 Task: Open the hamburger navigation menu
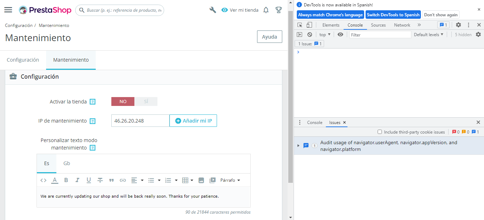(x=8, y=10)
